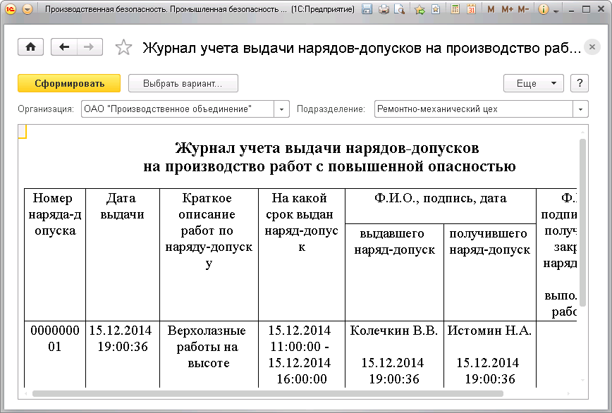Open the Еще menu
Screen dimensions: 612x413
(x=533, y=82)
